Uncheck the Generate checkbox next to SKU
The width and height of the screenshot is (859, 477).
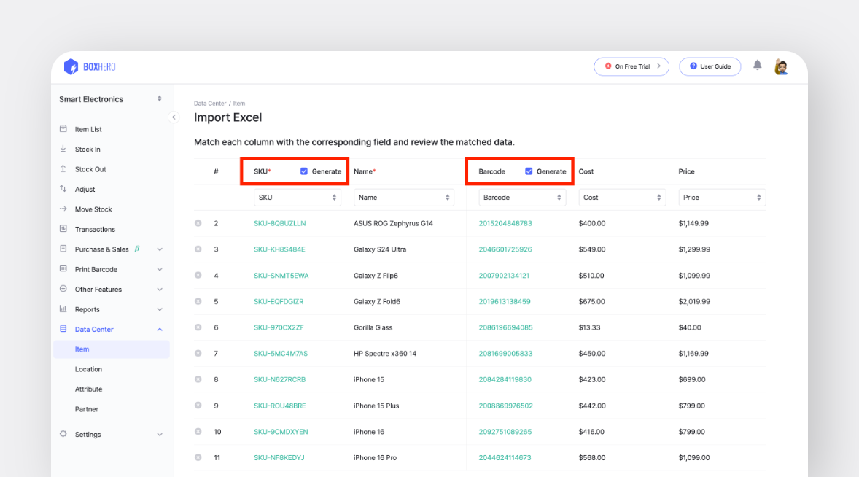[x=303, y=171]
